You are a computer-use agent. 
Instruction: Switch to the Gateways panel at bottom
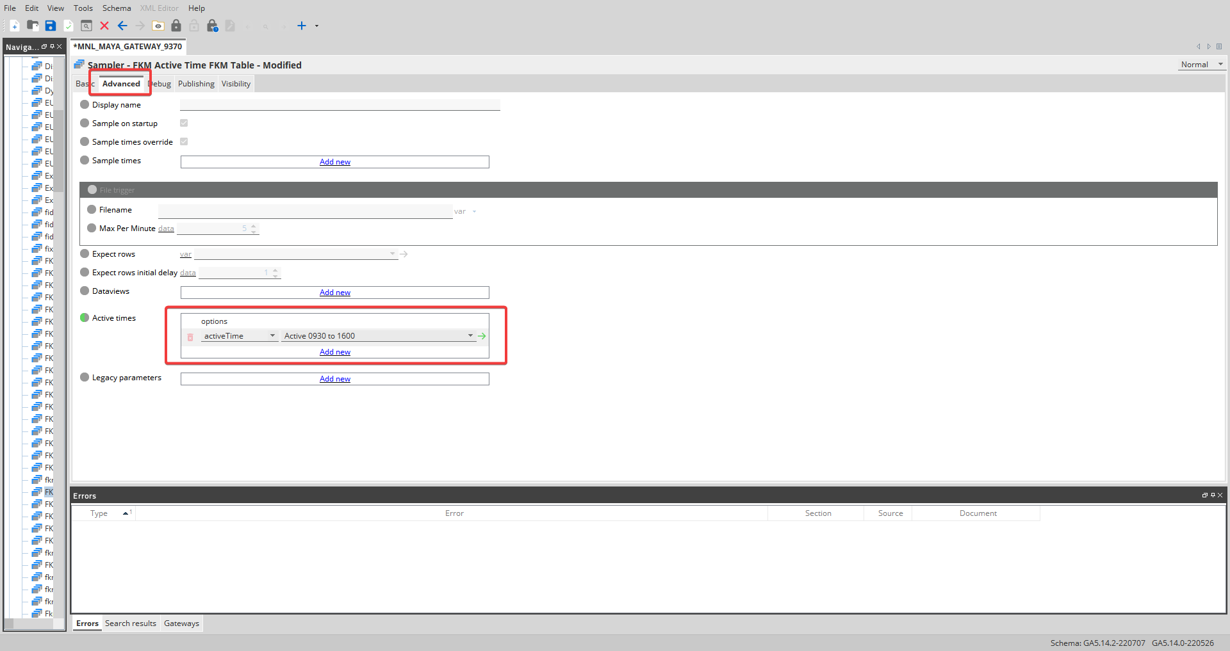point(181,623)
